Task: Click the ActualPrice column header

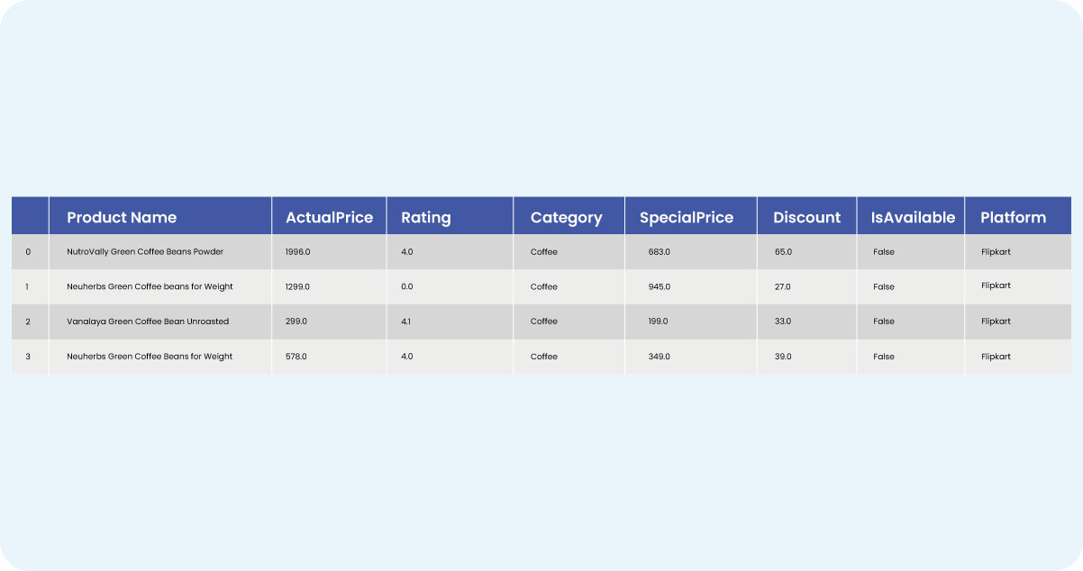Action: click(x=328, y=217)
